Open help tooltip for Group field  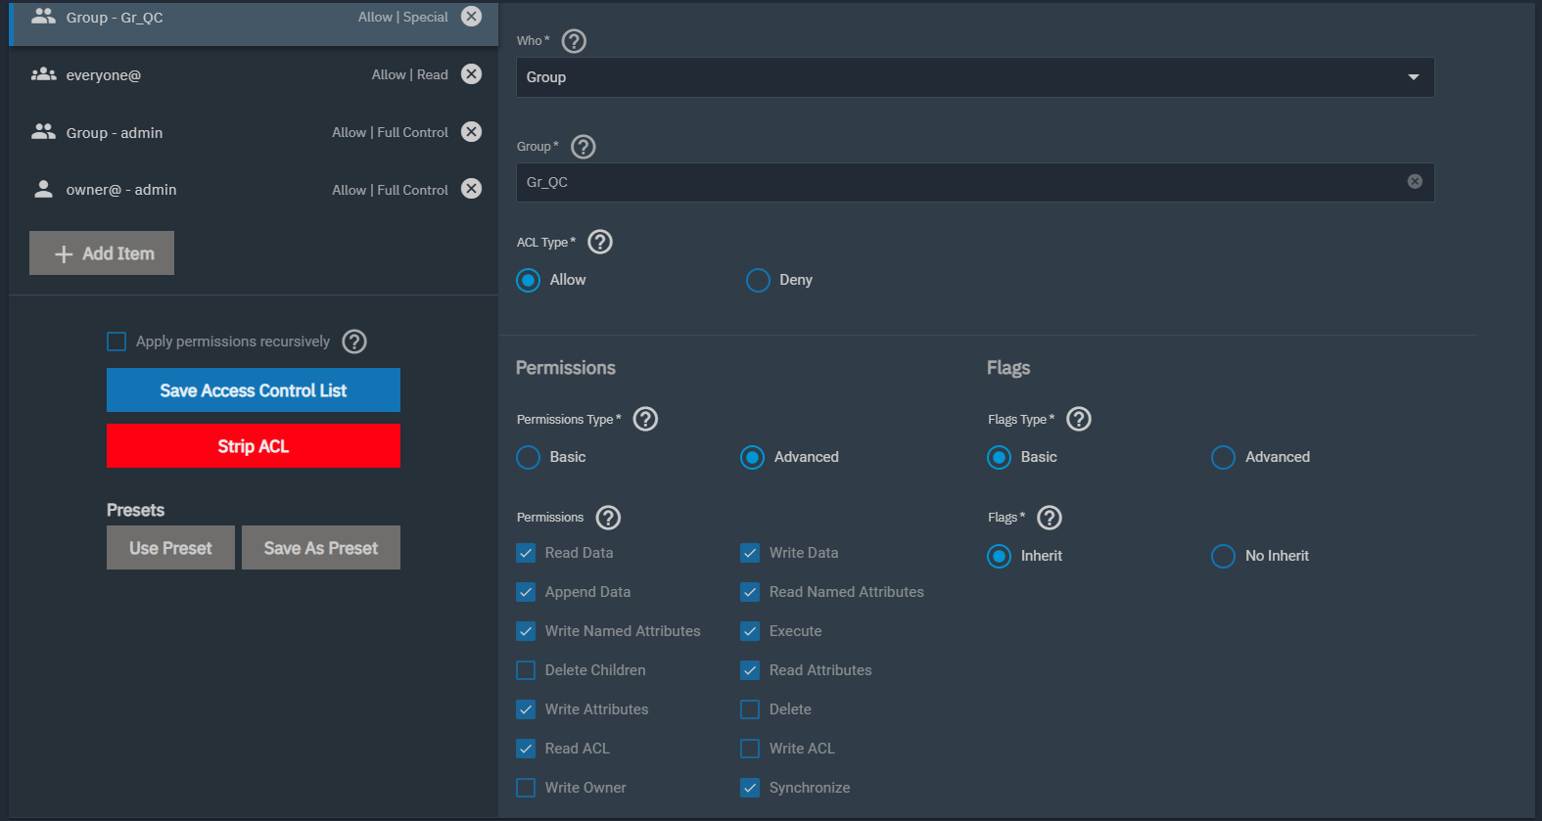coord(584,147)
